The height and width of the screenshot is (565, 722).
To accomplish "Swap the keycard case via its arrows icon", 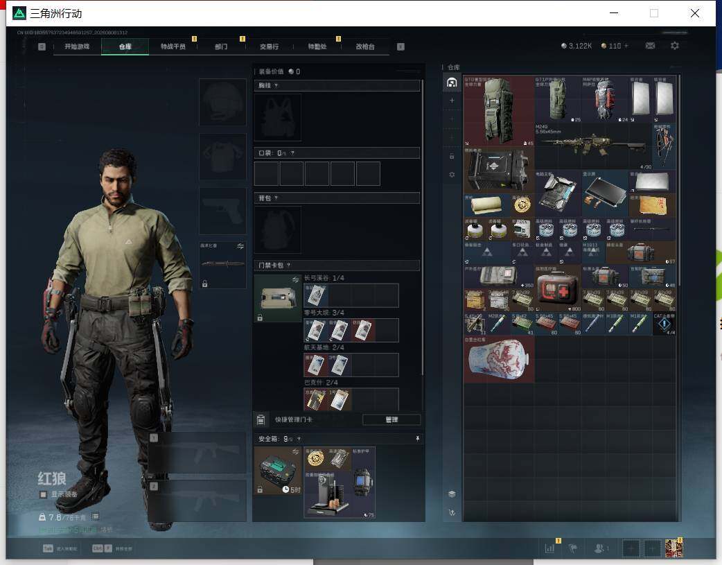I will click(295, 280).
